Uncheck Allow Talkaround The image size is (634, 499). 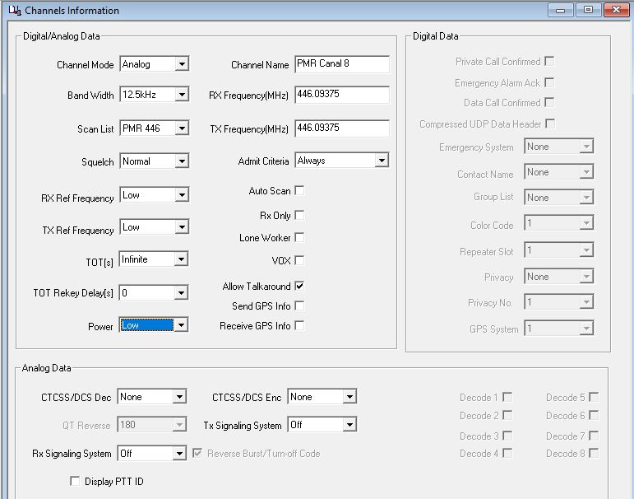(299, 286)
